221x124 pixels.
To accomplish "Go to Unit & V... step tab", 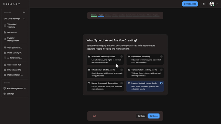I will pos(135,15).
